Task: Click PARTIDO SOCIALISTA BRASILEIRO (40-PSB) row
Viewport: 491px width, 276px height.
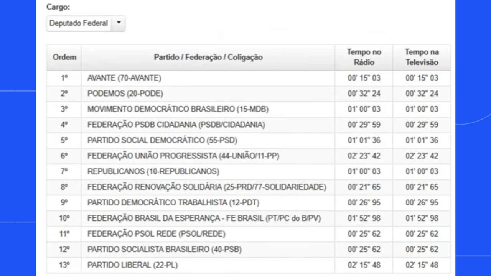Action: (249, 250)
